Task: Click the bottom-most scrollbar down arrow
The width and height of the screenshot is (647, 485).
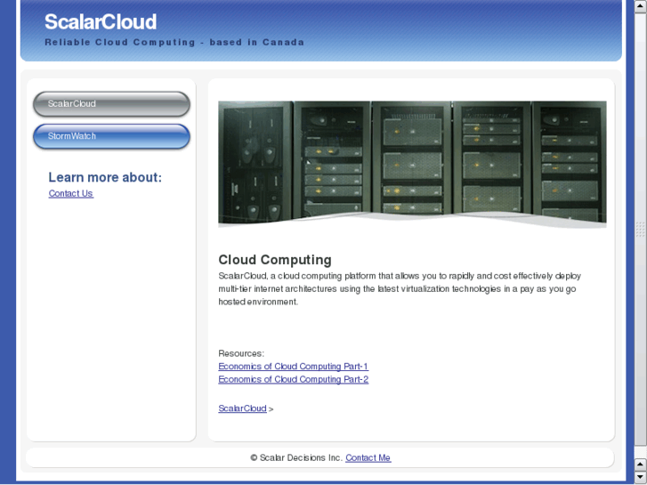Action: [641, 478]
